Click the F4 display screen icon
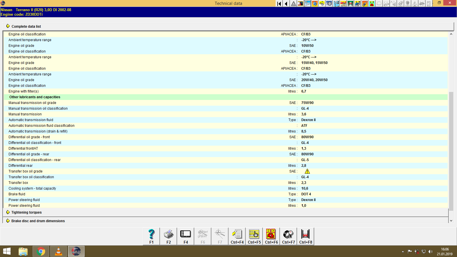This screenshot has width=457, height=257. (x=185, y=236)
